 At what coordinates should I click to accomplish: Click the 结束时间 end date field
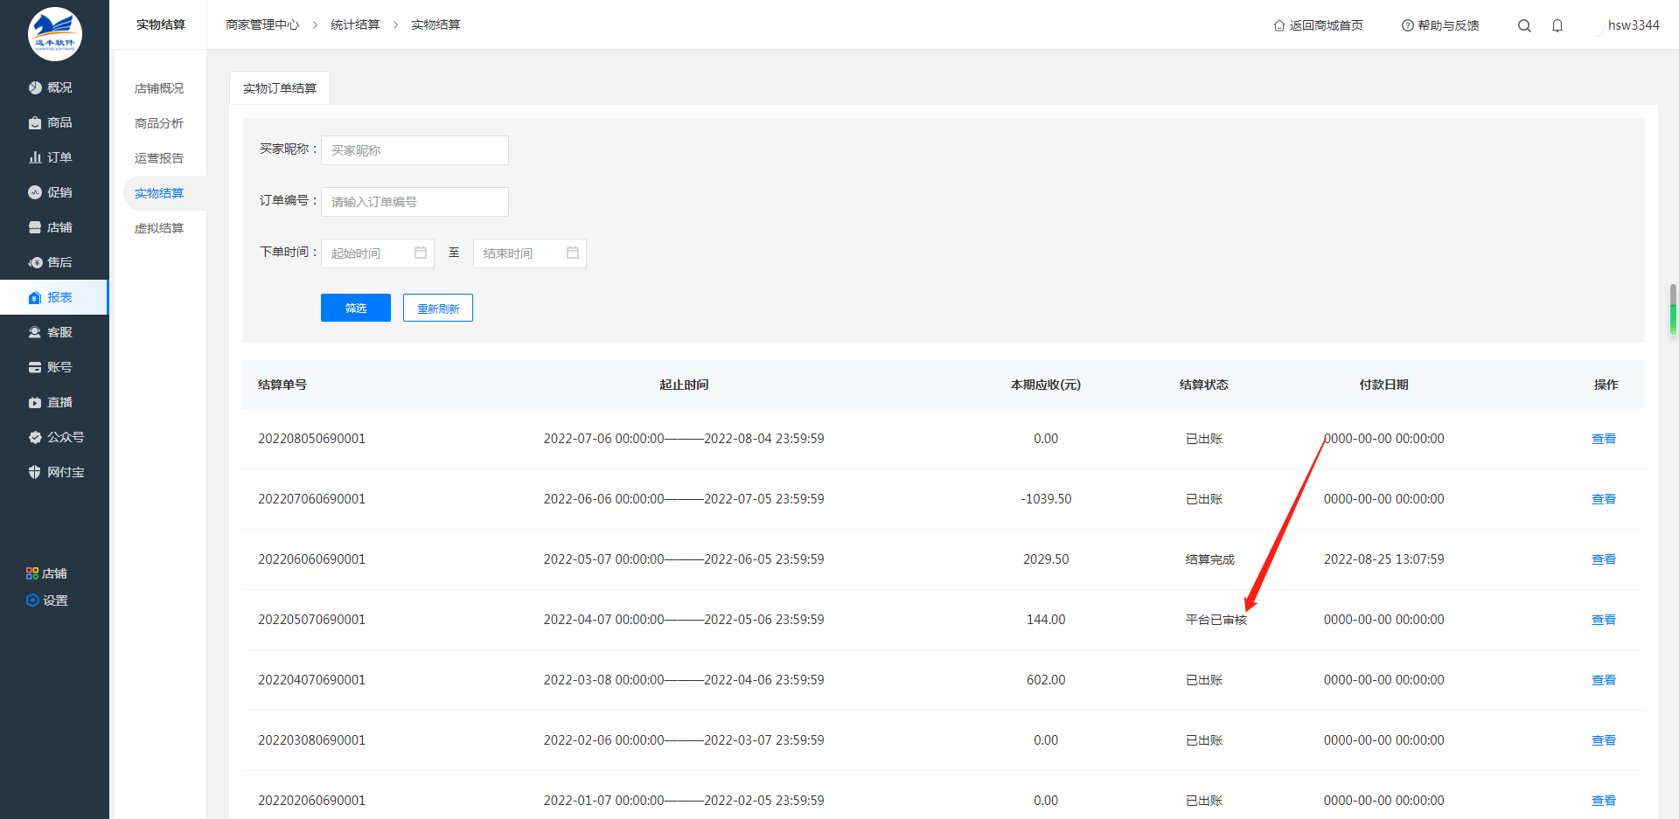[x=530, y=253]
